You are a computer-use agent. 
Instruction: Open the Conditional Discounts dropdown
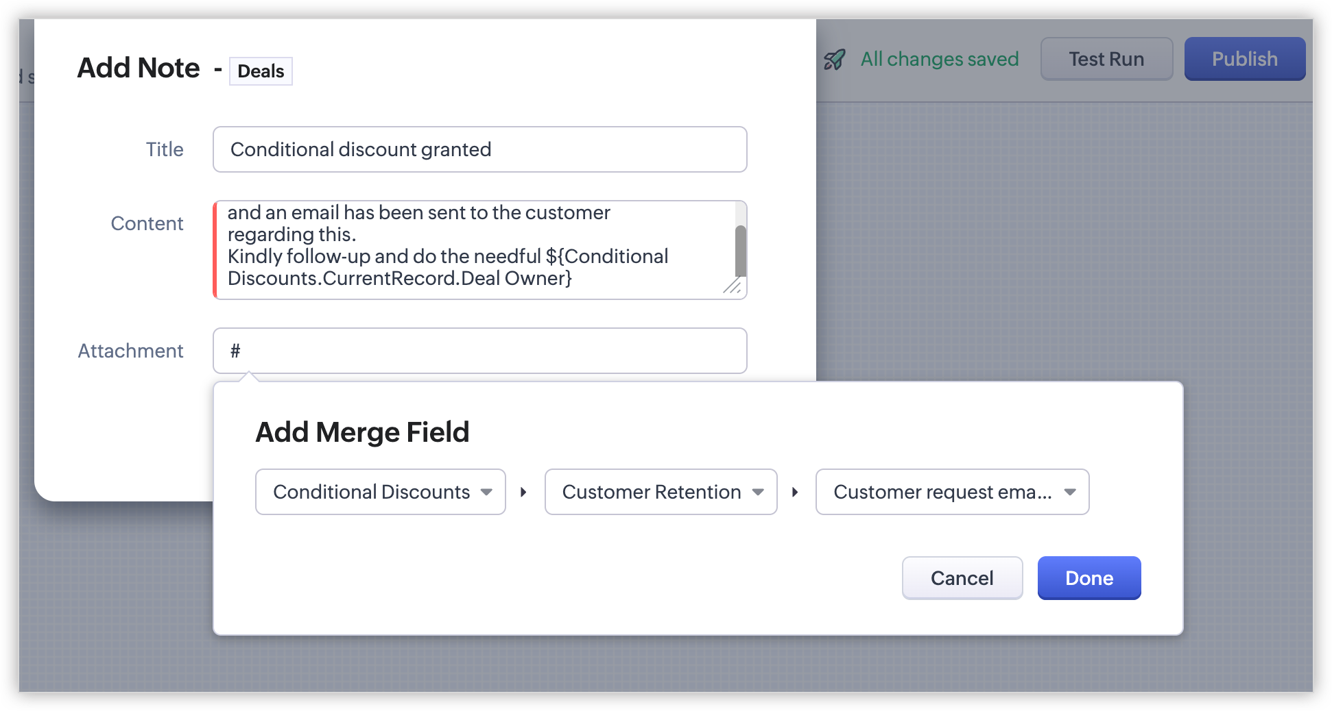tap(380, 492)
